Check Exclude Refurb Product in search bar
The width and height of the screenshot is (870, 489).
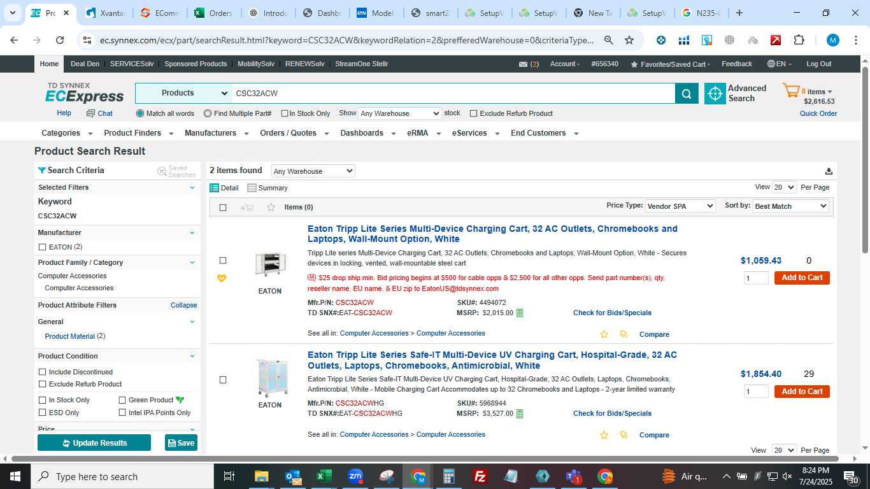[473, 113]
